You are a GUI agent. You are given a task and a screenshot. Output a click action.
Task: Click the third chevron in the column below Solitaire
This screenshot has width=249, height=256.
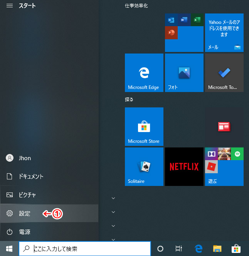click(x=113, y=226)
